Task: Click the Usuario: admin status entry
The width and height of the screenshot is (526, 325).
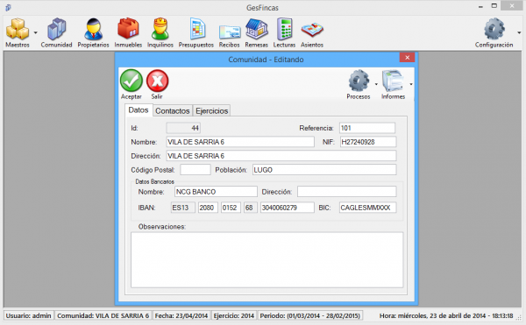Action: point(29,315)
